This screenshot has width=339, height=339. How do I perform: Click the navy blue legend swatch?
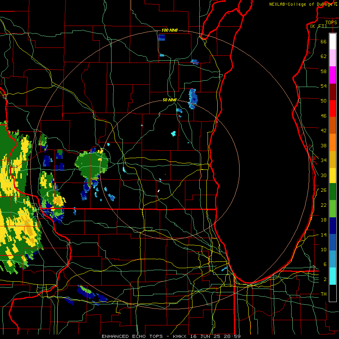click(x=333, y=226)
